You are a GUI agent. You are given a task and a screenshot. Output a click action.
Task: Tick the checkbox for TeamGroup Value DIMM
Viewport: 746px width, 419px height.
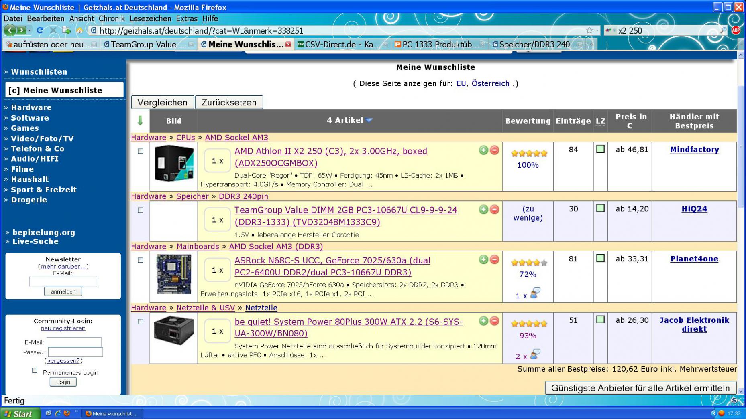point(140,210)
